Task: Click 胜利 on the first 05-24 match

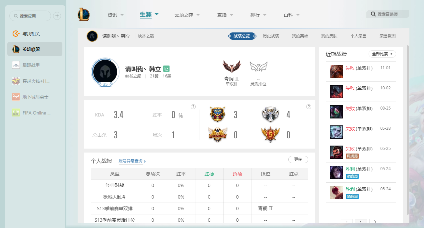Action: point(350,169)
